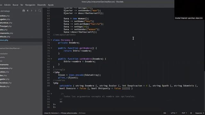Viewport: 205px width, 115px height.
Task: Click '$javier -> describeYourself();' line
Action: pos(83,13)
